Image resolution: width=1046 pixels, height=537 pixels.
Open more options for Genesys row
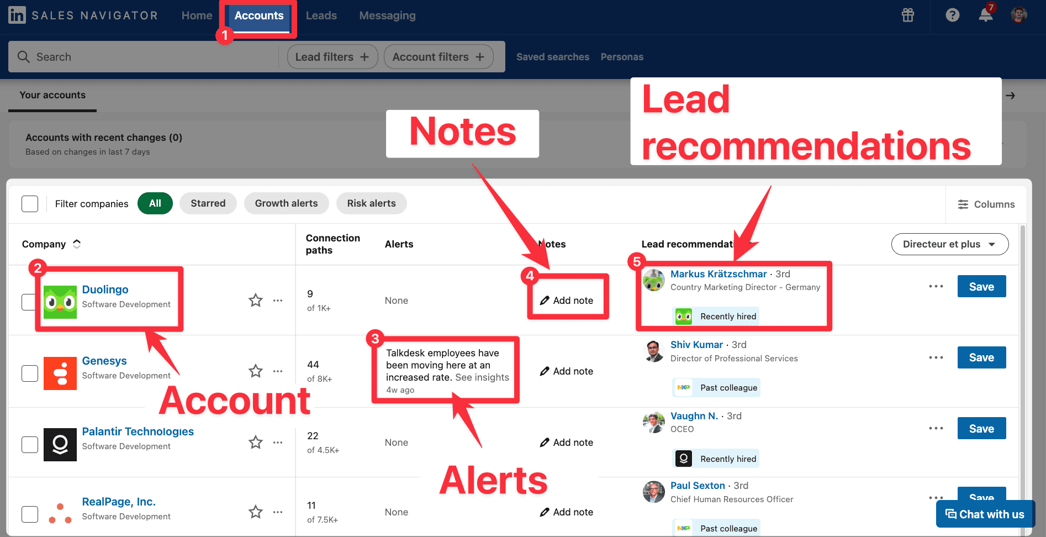tap(278, 371)
